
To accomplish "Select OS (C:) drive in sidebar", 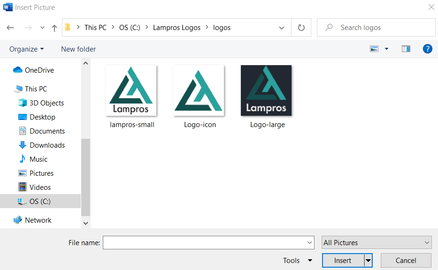I will 40,201.
